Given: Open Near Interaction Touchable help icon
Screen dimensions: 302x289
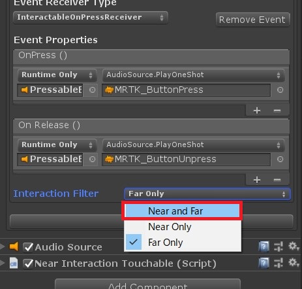Looking at the screenshot, I should tap(264, 263).
